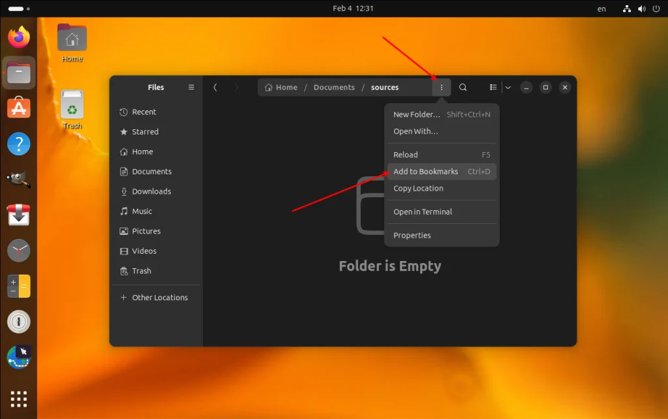
Task: Go back with the left arrow
Action: [x=215, y=87]
